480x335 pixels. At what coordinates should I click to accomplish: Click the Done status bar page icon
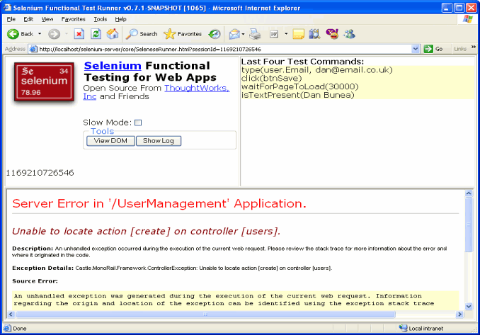pyautogui.click(x=7, y=328)
